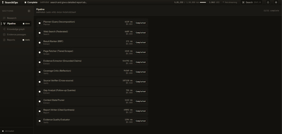Click the Complete status square icon
Screen dimensions: 282x134
[x=25, y=2]
